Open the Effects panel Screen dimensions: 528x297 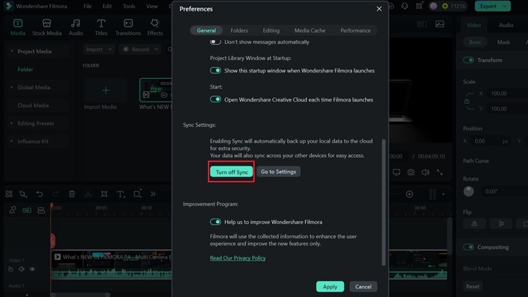click(x=155, y=27)
